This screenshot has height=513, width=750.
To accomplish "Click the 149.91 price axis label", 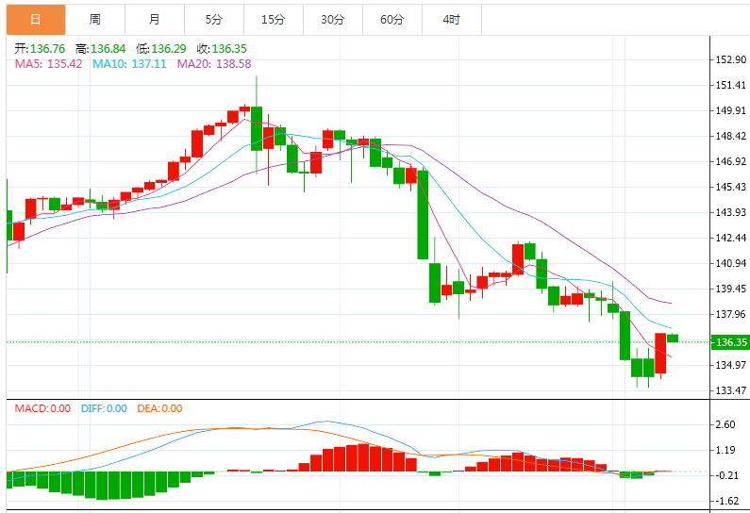I will 730,110.
